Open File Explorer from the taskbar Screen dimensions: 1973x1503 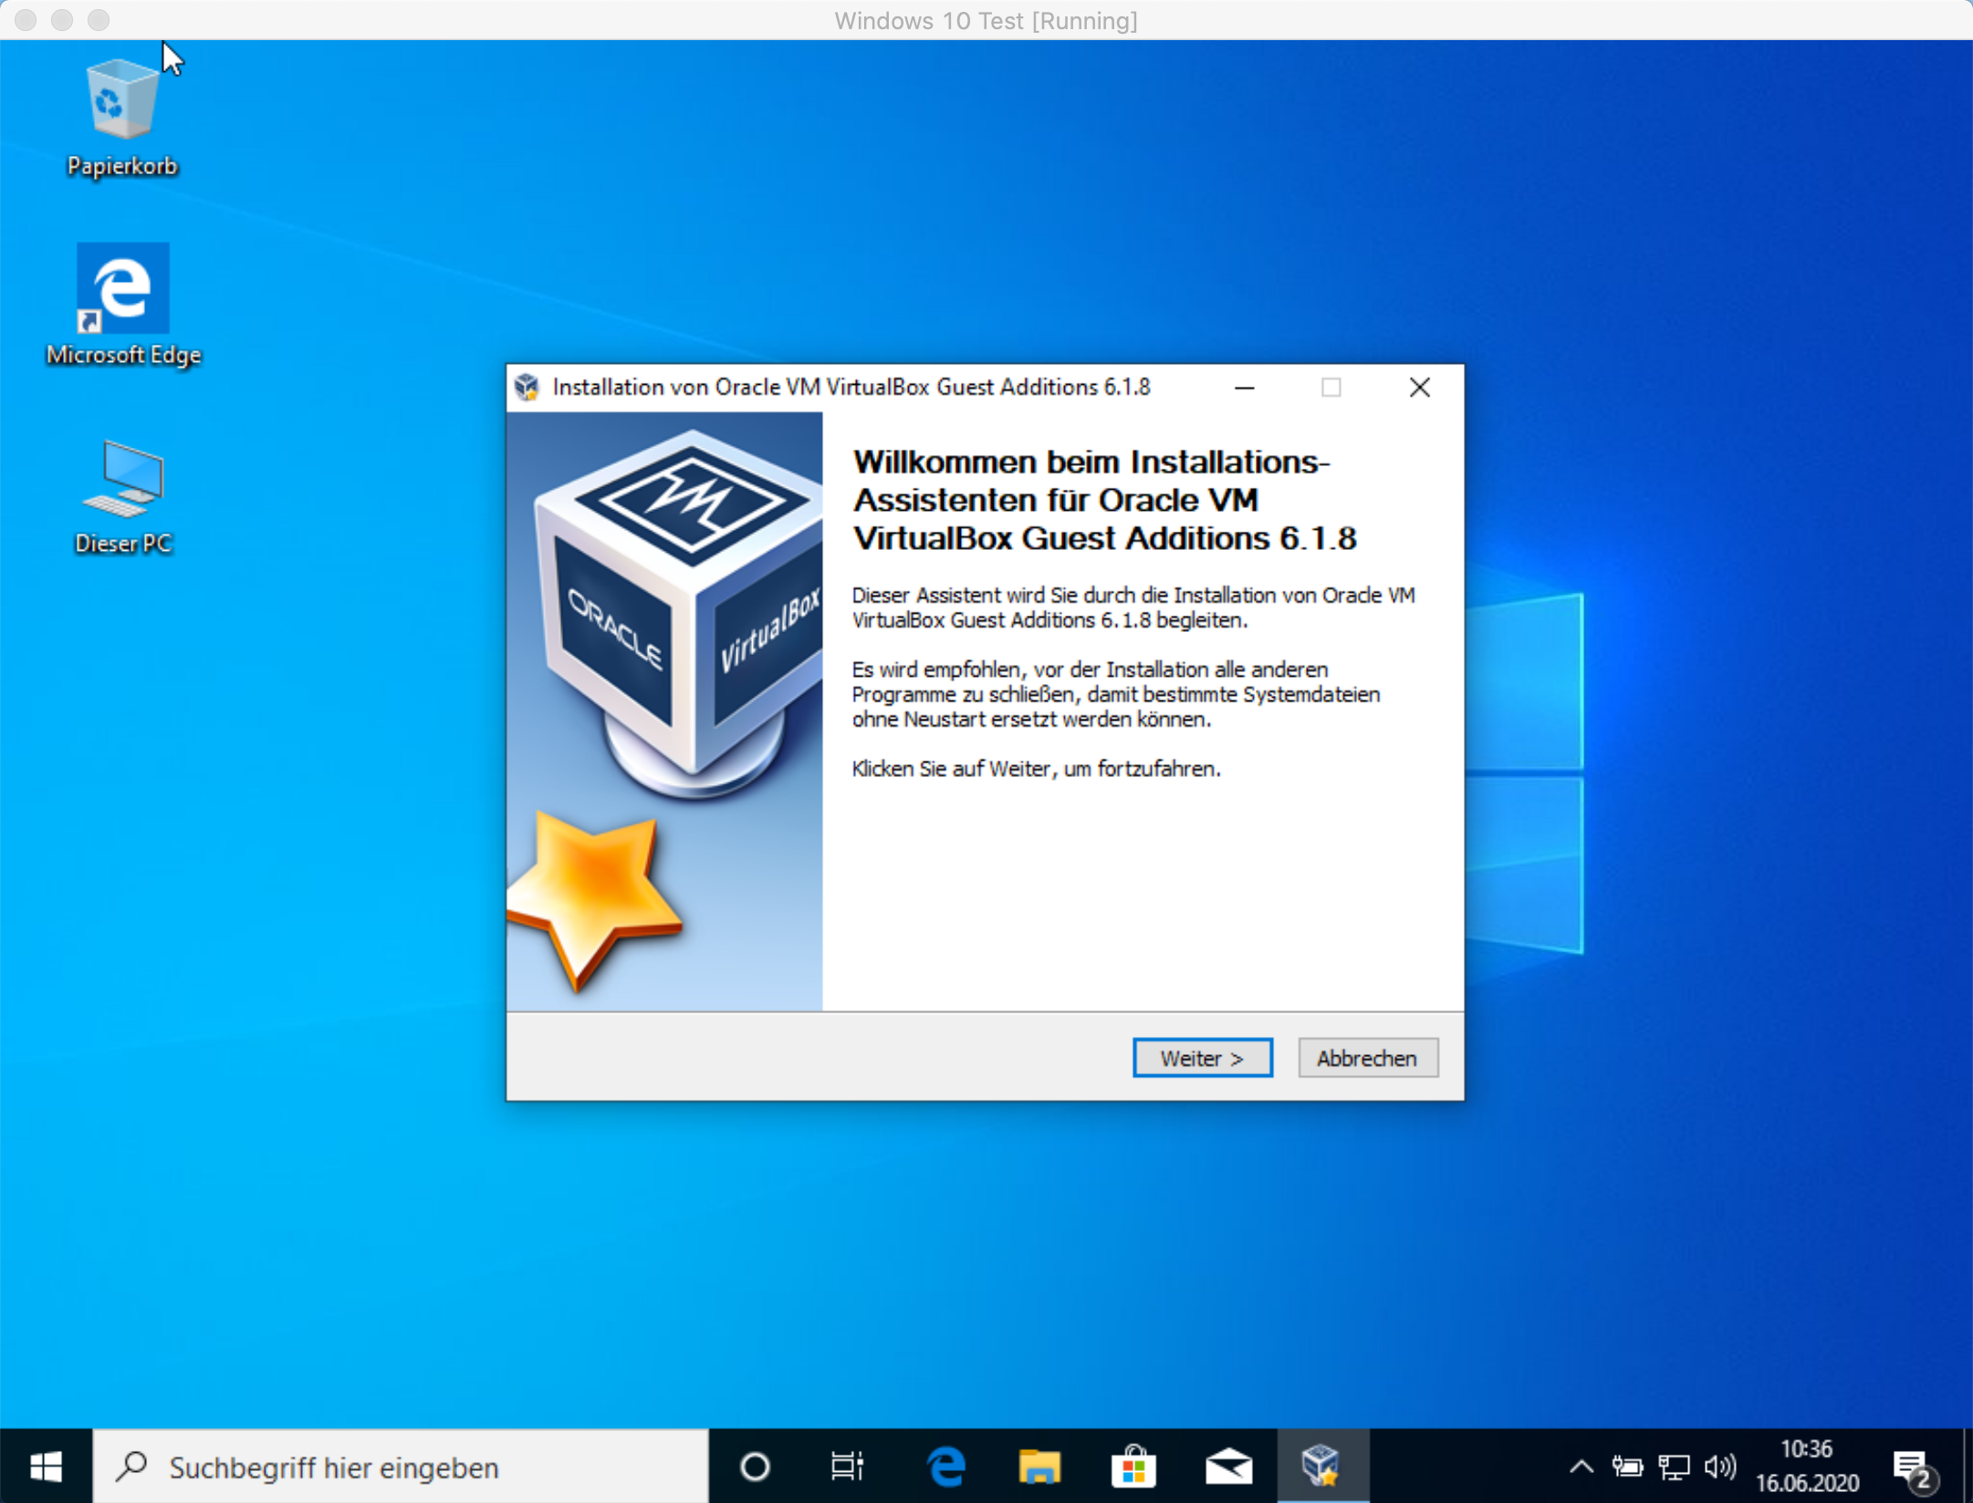tap(1039, 1467)
